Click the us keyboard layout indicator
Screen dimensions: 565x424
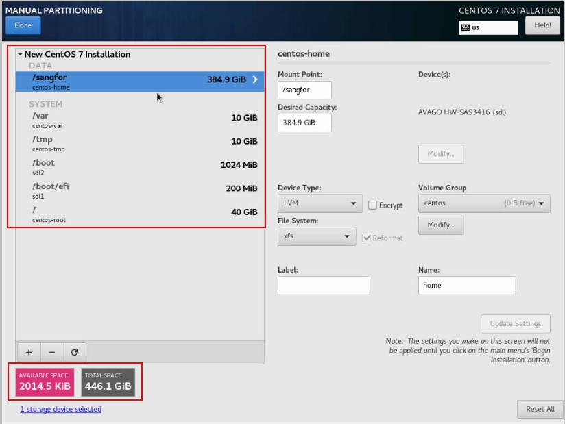coord(488,27)
